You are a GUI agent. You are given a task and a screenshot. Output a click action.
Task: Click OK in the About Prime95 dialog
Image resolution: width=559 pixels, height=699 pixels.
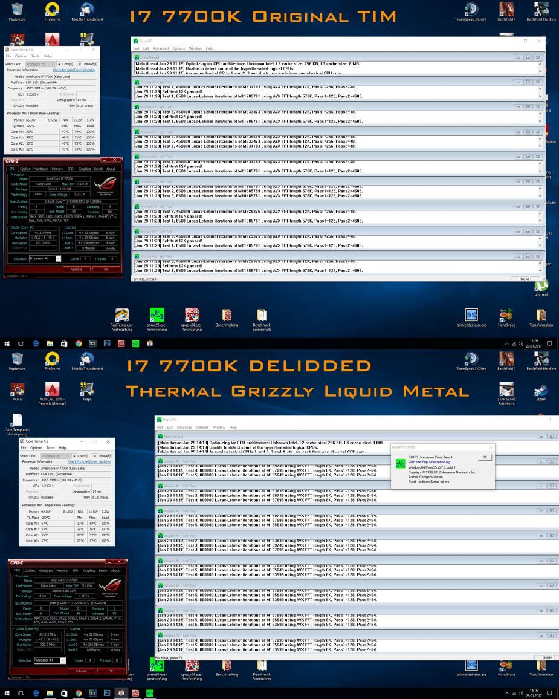pos(485,457)
